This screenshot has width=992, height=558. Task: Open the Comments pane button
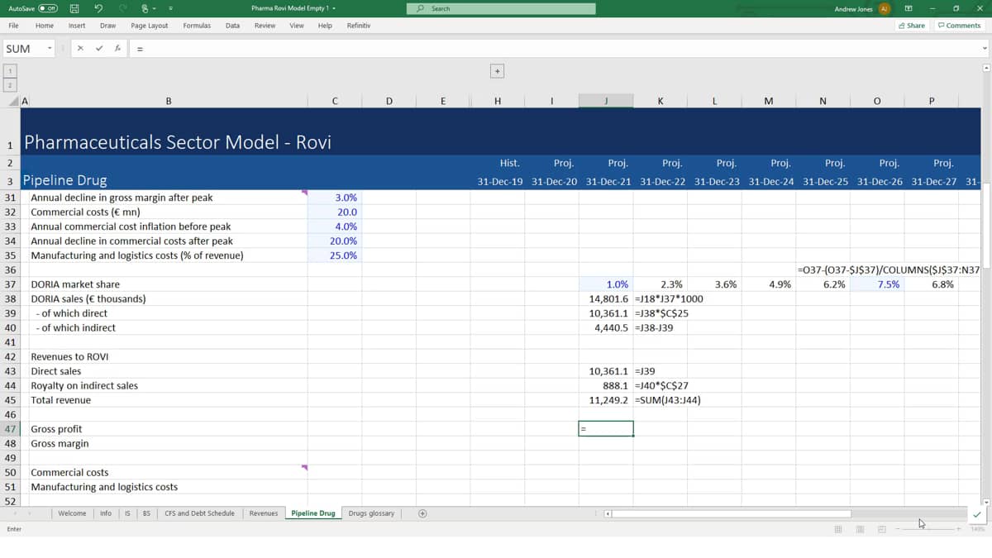tap(959, 26)
